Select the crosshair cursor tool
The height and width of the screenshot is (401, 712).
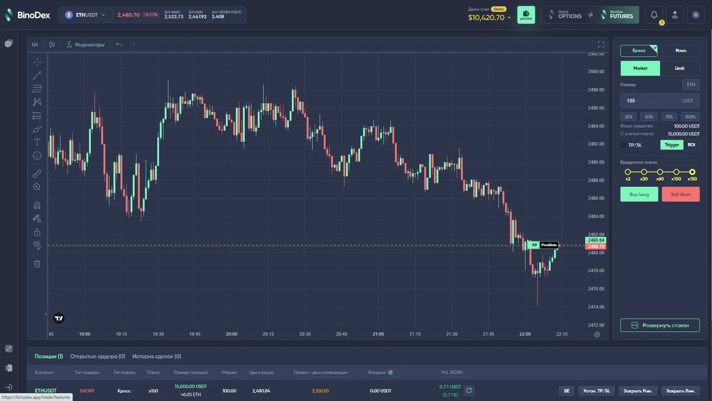coord(37,62)
